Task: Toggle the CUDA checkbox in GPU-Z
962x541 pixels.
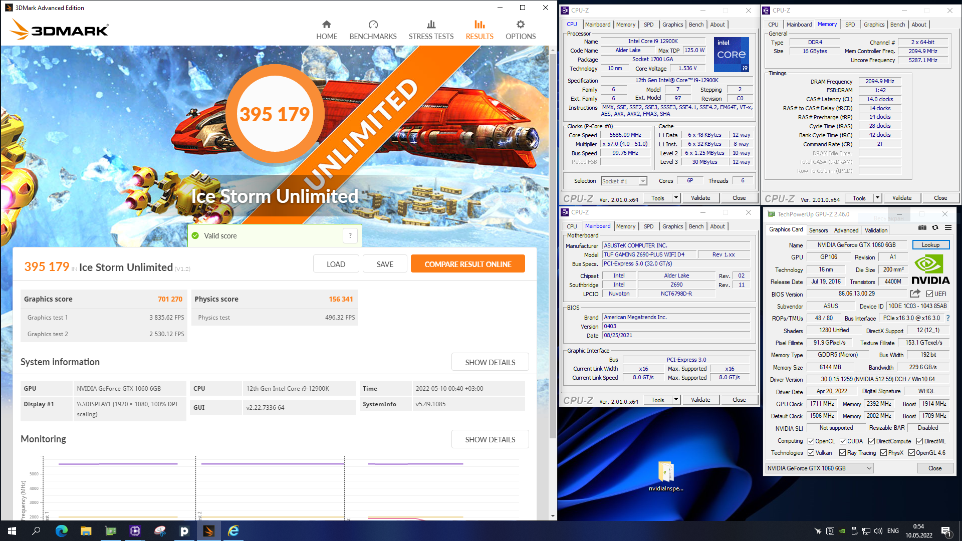Action: (843, 441)
